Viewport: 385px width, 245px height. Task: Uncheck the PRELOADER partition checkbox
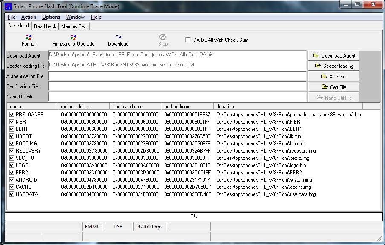click(x=12, y=115)
